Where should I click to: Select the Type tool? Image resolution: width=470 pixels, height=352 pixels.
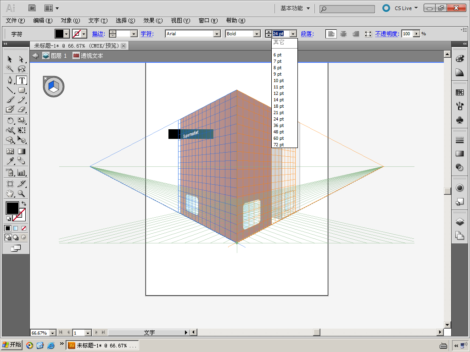coord(22,80)
